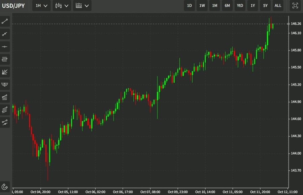Select the horizontal line drawing tool
This screenshot has height=195, width=303.
5,46
